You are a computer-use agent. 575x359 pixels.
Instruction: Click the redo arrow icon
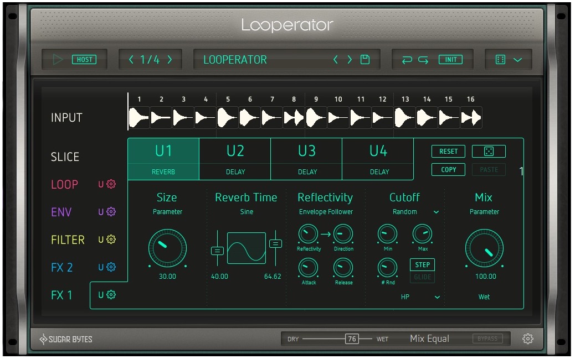point(423,60)
